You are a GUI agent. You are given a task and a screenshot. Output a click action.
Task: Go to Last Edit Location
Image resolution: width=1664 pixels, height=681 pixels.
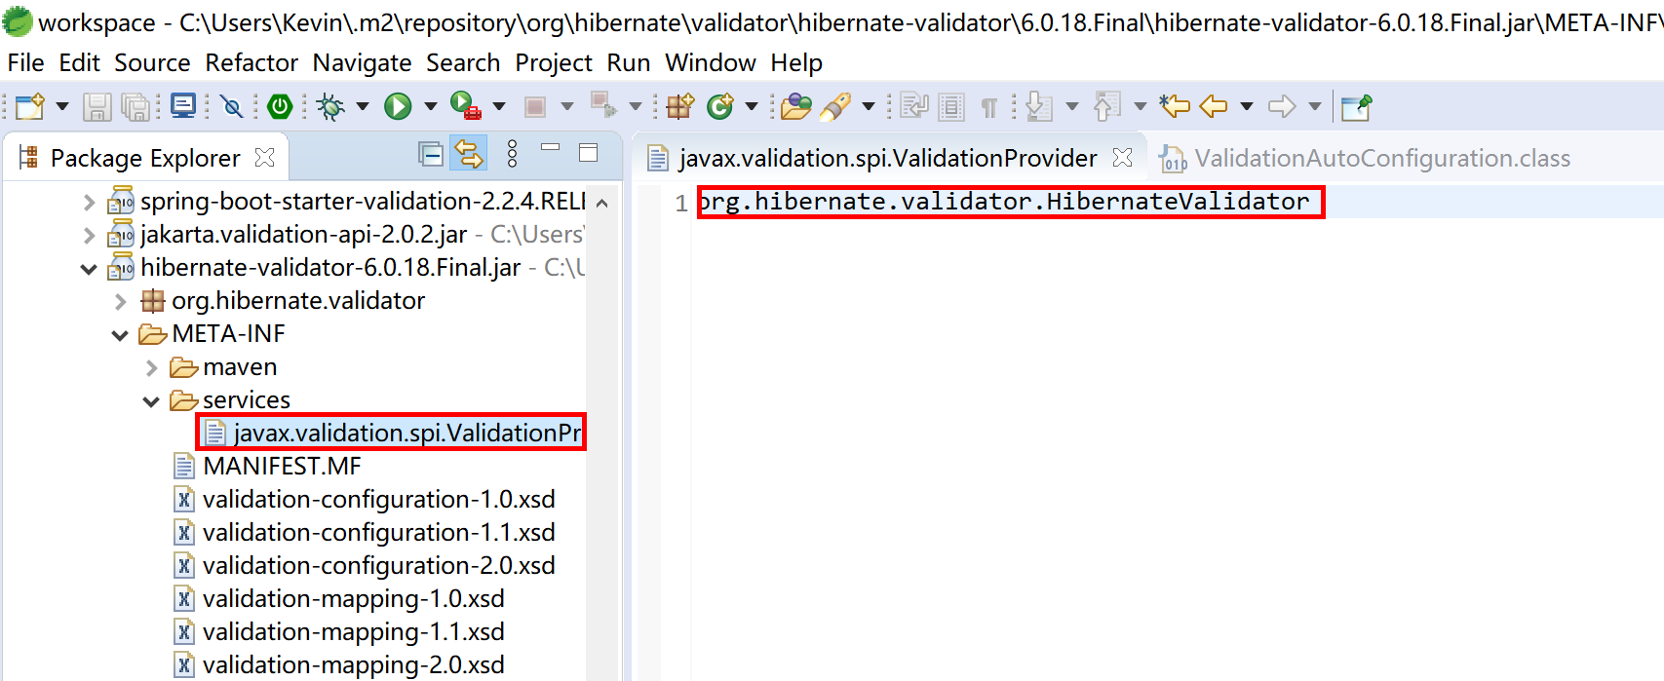1175,106
